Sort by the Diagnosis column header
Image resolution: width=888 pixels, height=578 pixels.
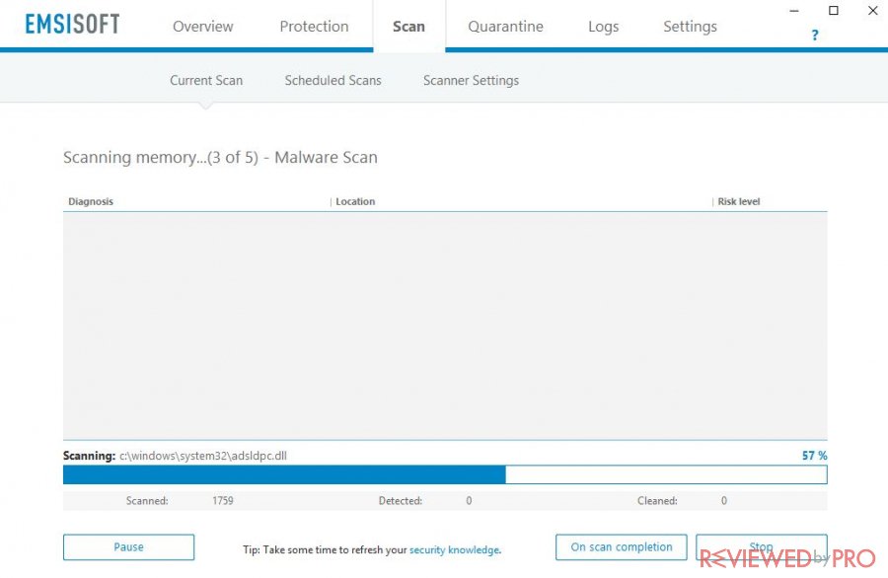(91, 201)
